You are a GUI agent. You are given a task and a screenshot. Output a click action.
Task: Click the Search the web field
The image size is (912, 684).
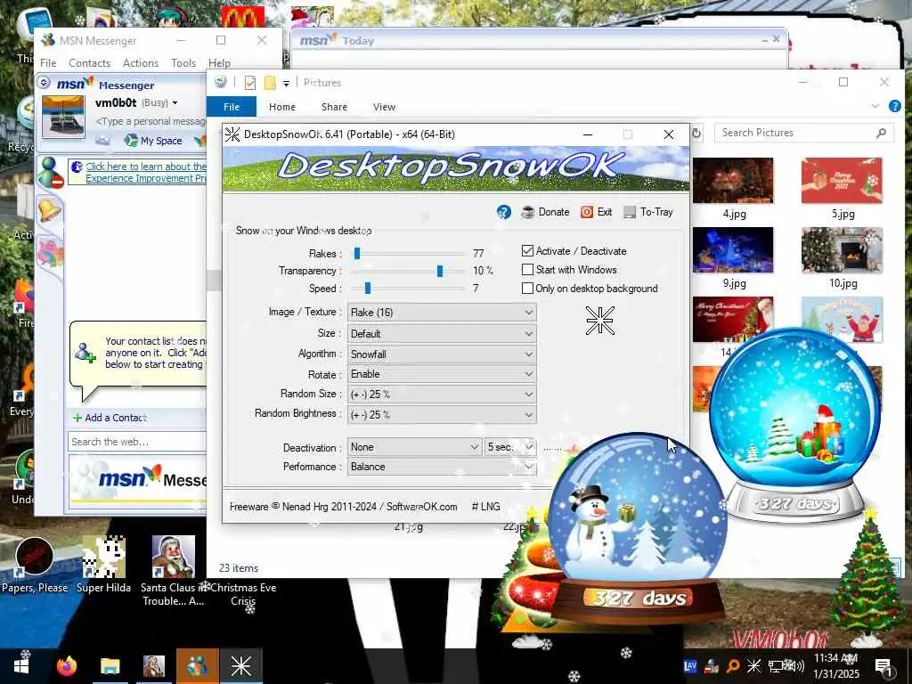click(x=137, y=442)
